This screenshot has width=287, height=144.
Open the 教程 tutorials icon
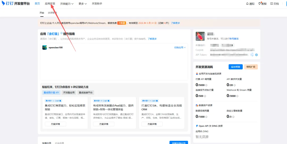(x=259, y=4)
